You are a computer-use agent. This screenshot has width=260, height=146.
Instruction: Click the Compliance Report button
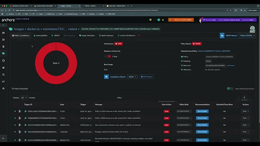118,77
